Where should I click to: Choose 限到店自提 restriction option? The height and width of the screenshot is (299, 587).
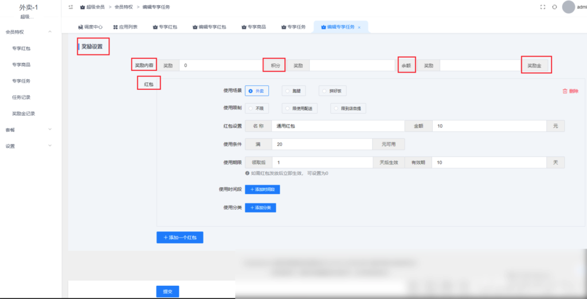(x=348, y=108)
